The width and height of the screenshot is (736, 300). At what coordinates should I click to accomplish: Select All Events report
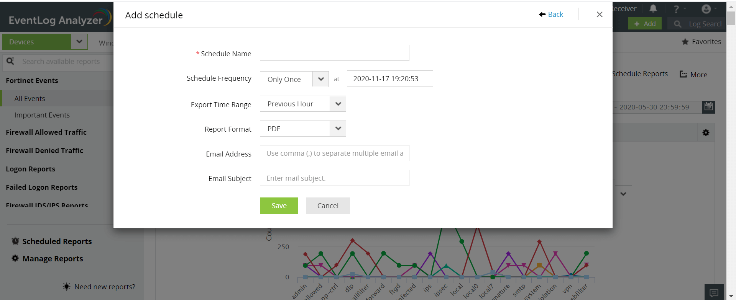pos(30,99)
